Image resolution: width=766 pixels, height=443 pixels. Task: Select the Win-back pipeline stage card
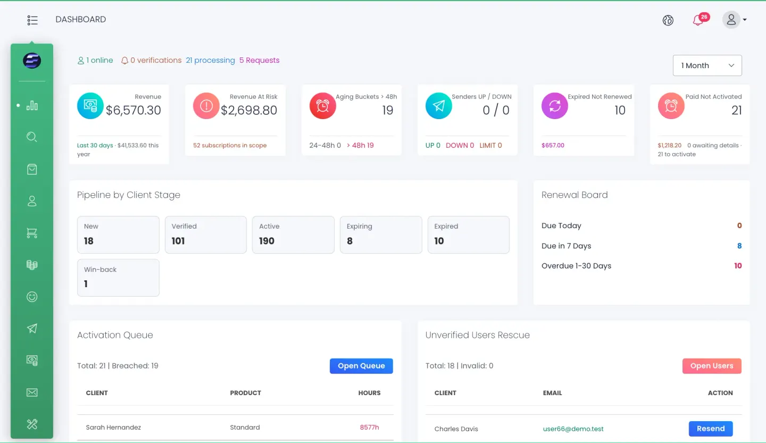tap(118, 278)
